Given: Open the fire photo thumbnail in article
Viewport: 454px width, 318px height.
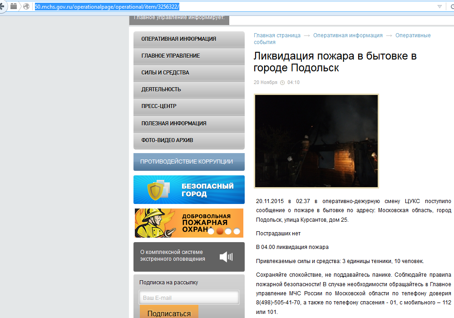Looking at the screenshot, I should 316,141.
